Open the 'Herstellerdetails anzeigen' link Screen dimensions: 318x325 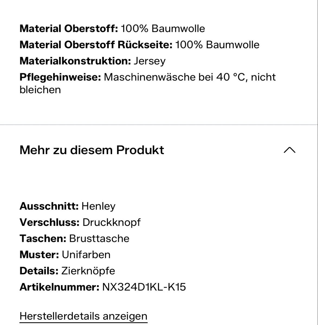coord(83,316)
